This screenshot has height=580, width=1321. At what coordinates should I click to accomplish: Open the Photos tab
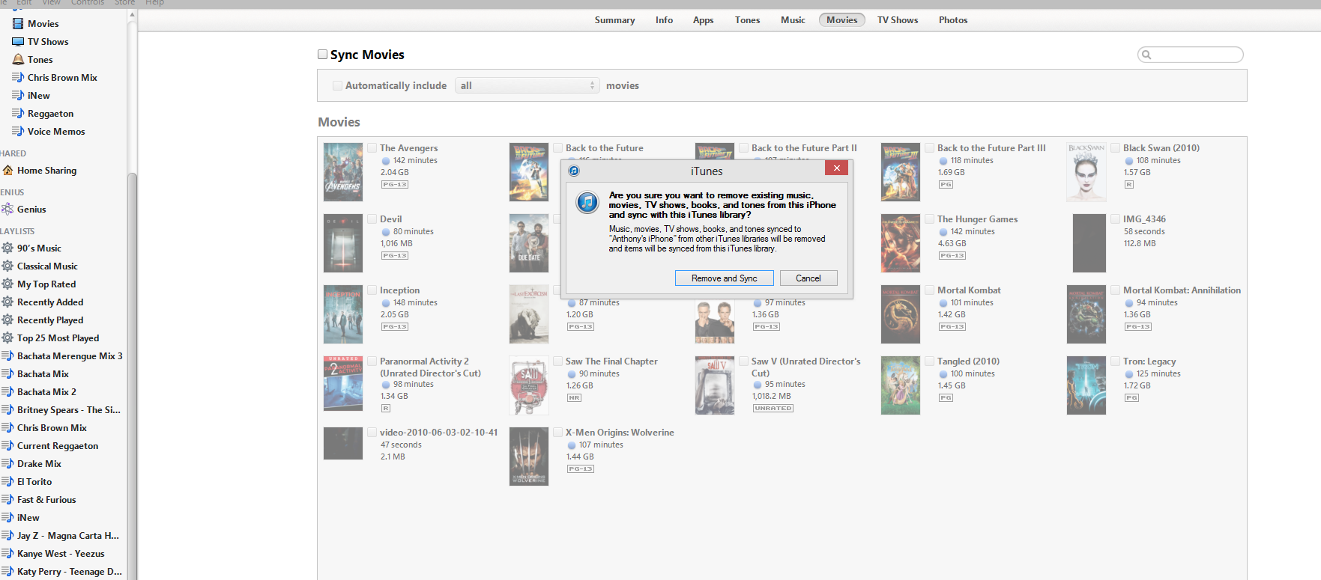pyautogui.click(x=953, y=20)
